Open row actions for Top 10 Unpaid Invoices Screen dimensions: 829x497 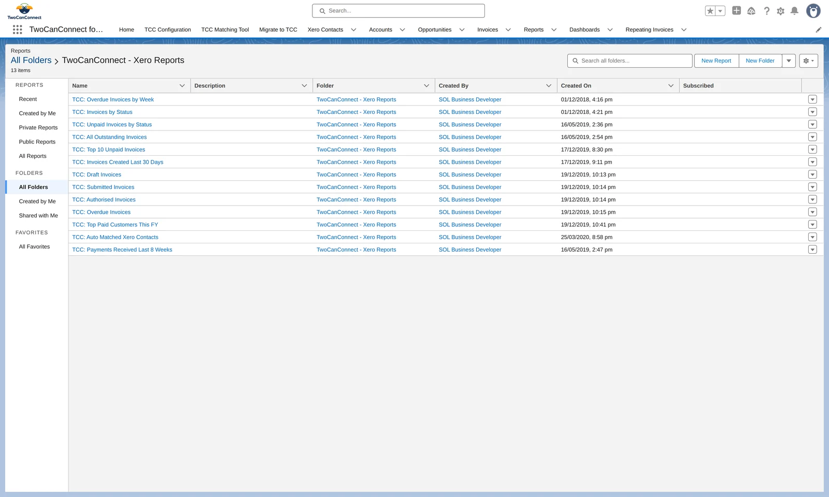[812, 150]
